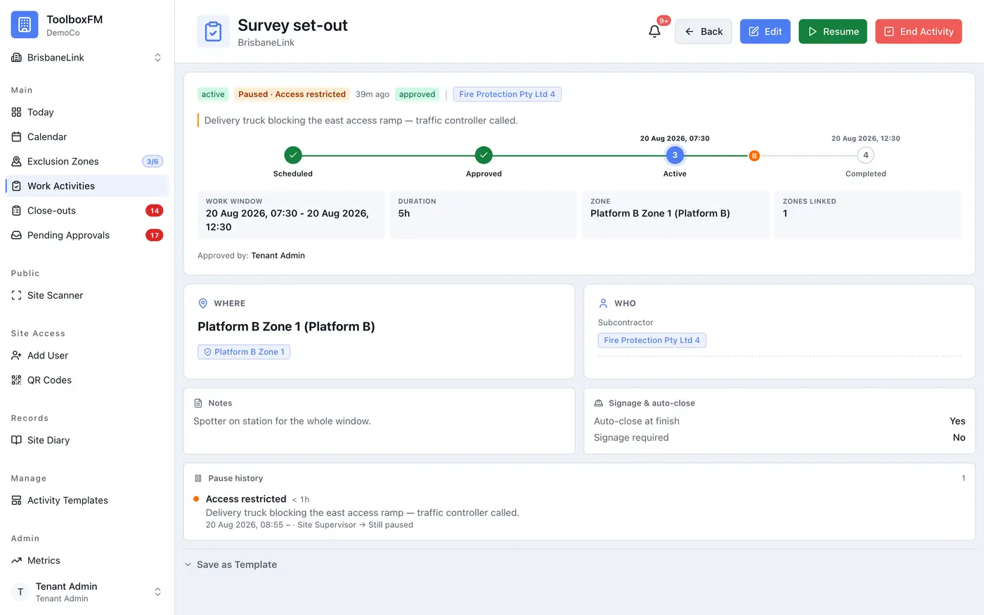This screenshot has height=615, width=984.
Task: Click the 3/6 Exclusion Zones count badge
Action: (153, 162)
